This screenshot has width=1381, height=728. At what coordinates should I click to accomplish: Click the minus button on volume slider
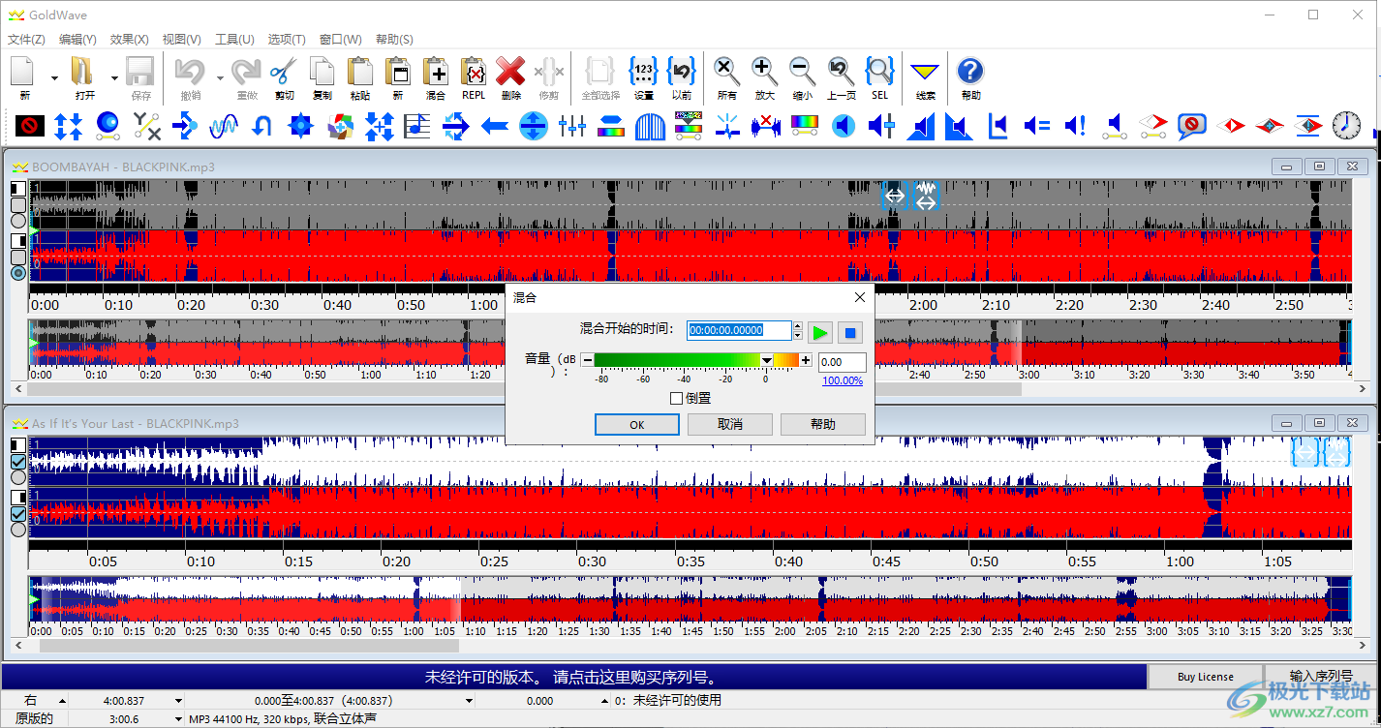[587, 360]
